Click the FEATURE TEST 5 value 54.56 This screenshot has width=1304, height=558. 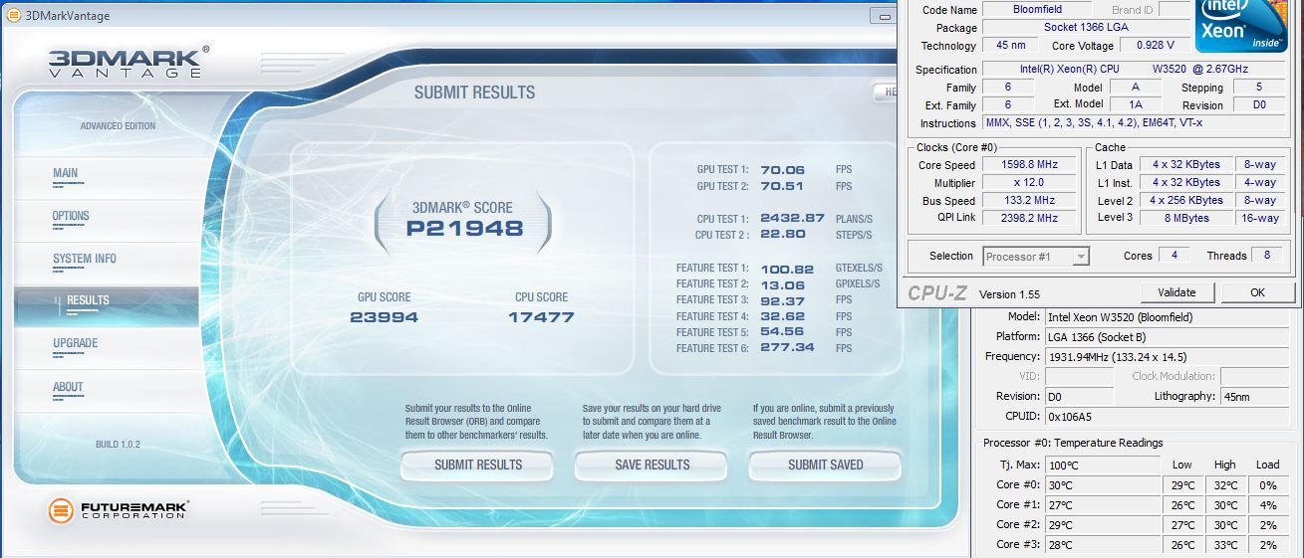782,332
